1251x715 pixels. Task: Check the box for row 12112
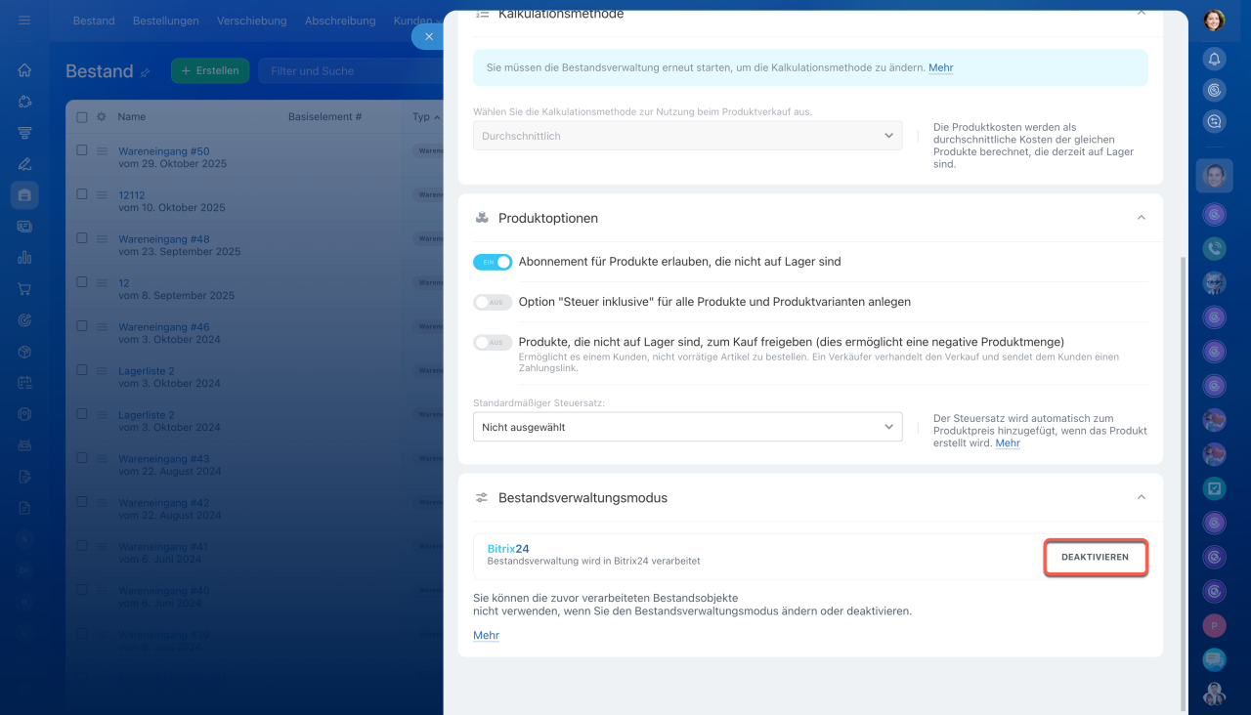click(x=82, y=195)
